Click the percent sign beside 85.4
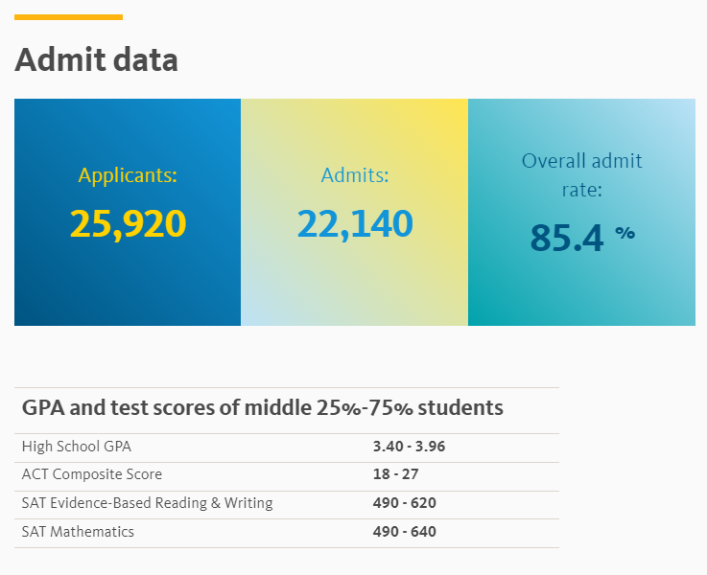This screenshot has width=707, height=575. pos(625,233)
